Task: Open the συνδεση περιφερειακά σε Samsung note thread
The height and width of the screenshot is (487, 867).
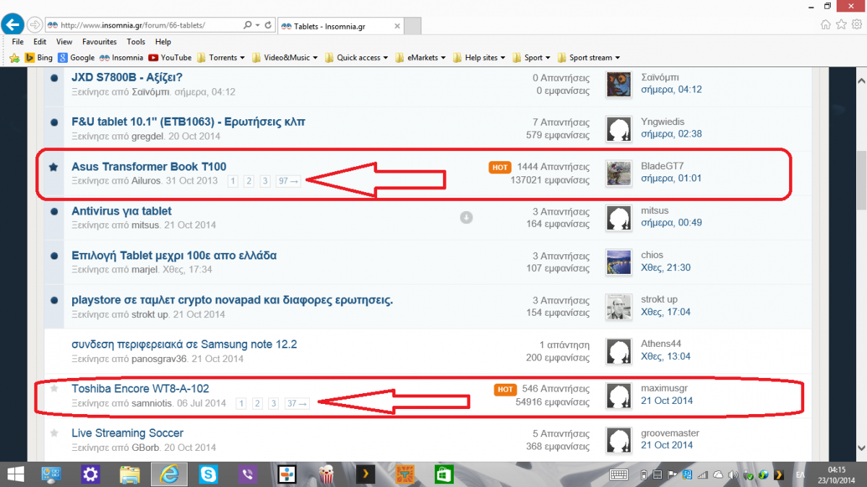Action: [184, 344]
